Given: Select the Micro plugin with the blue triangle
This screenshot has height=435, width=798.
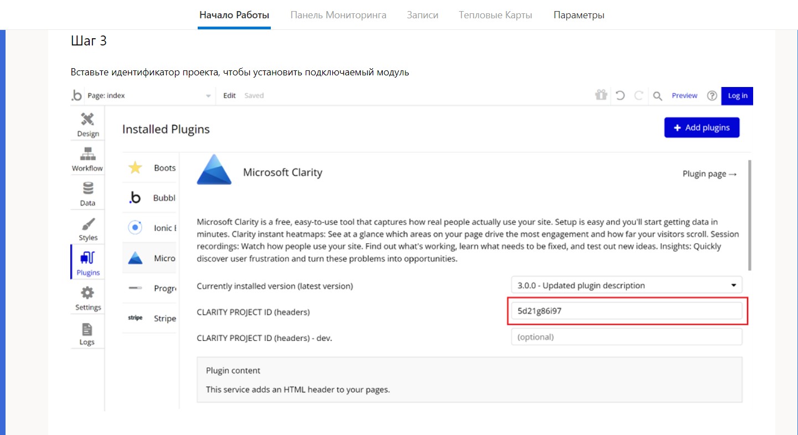Looking at the screenshot, I should [x=149, y=258].
